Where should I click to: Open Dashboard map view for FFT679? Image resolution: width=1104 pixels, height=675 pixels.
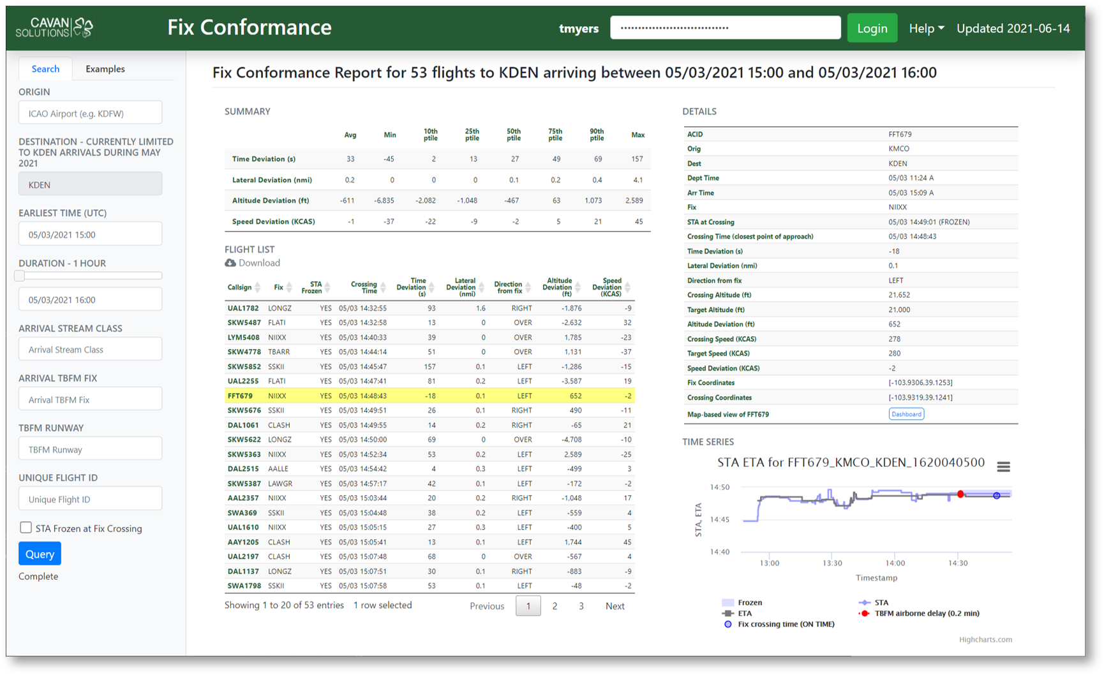pyautogui.click(x=906, y=414)
